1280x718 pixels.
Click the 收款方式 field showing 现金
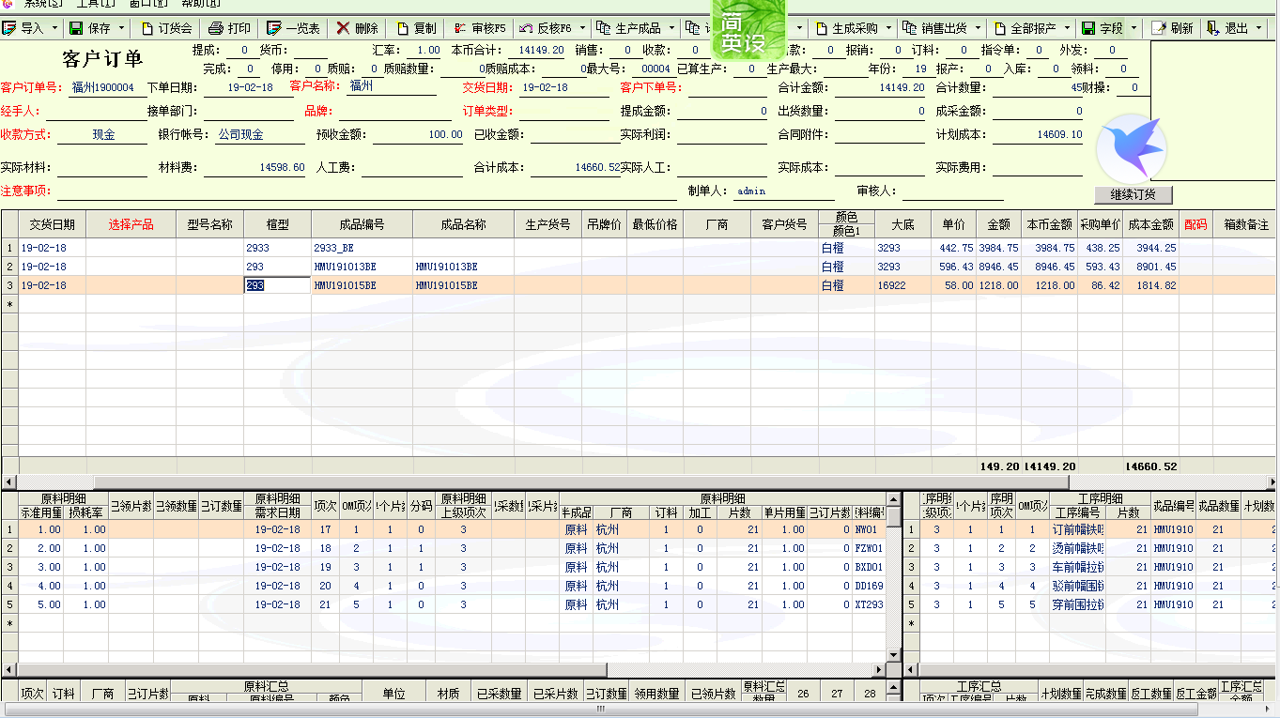point(103,134)
